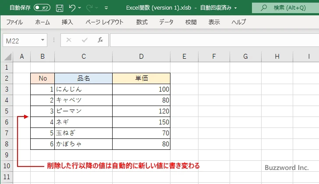
Task: Select row 9 header
Action: (7, 155)
